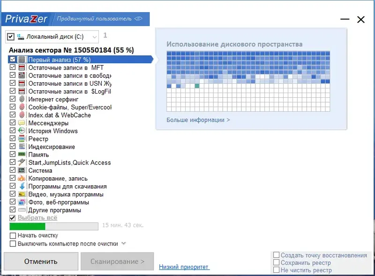Uncheck Интернет серфинг checkbox
Screen dimensions: 375x276
coord(13,99)
